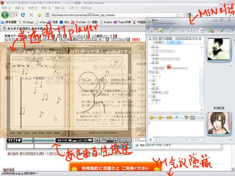Click the red 編集 tag edit link

pyautogui.click(x=136, y=39)
